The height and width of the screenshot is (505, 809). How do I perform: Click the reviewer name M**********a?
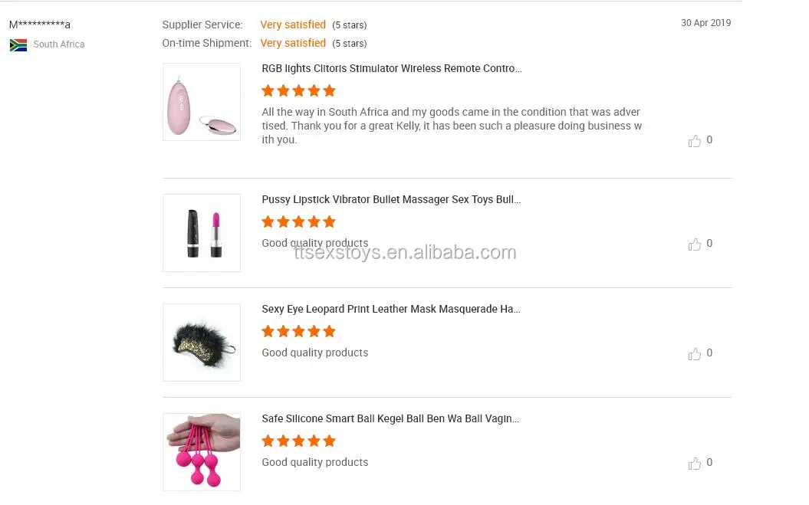(x=40, y=25)
